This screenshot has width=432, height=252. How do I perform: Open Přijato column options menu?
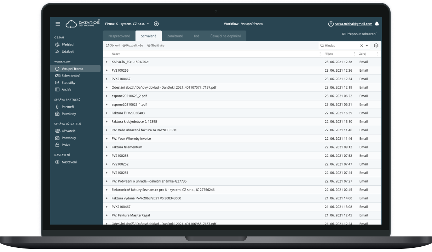point(355,54)
